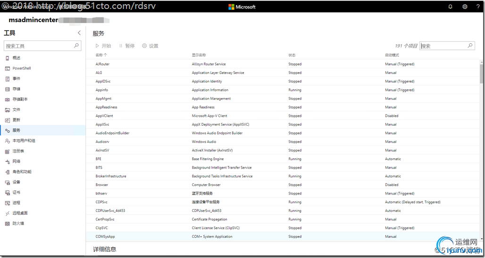
Task: Click 'Computer Browser' display name
Action: click(x=206, y=185)
